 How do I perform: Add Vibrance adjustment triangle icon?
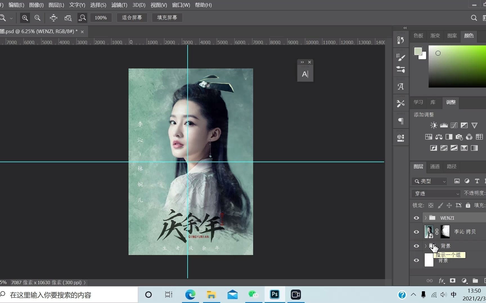click(x=474, y=125)
